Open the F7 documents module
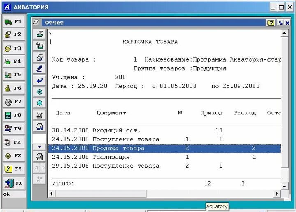This screenshot has height=212, width=296. [14, 102]
